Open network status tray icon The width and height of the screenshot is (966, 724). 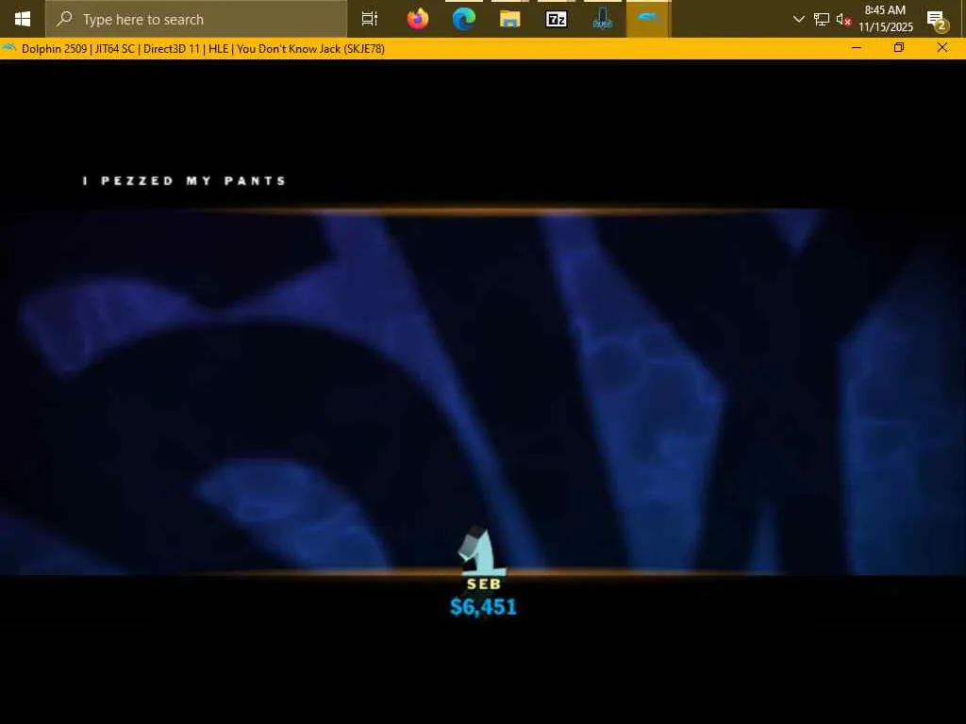pyautogui.click(x=822, y=19)
